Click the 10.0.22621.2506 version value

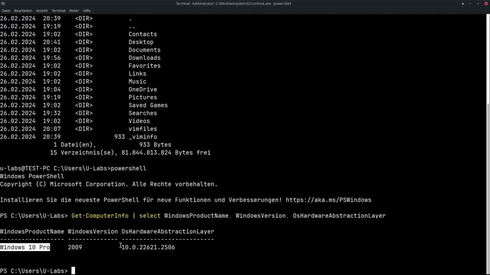(148, 247)
